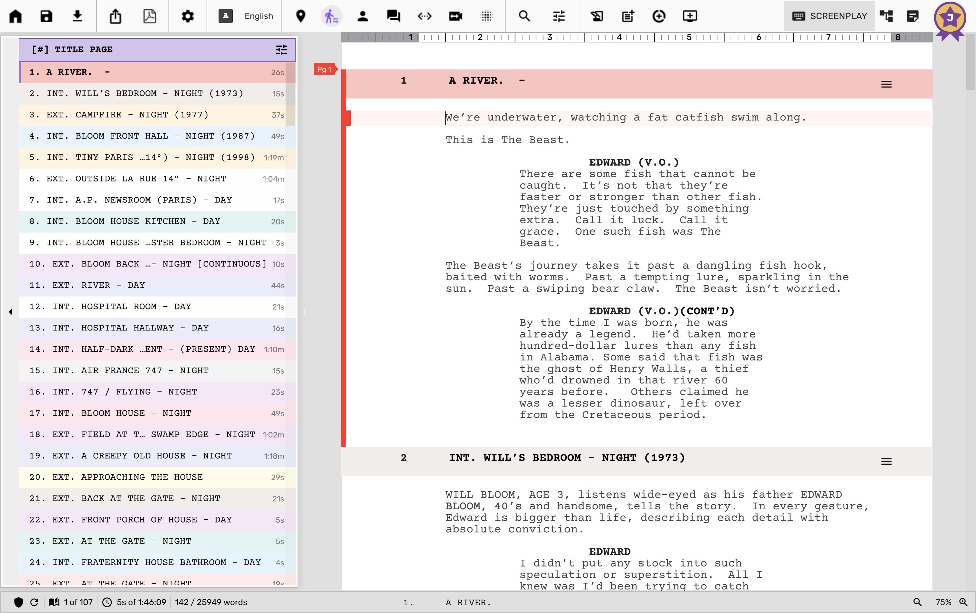Switch to SCREENPLAY view tab
The width and height of the screenshot is (976, 613).
[829, 16]
